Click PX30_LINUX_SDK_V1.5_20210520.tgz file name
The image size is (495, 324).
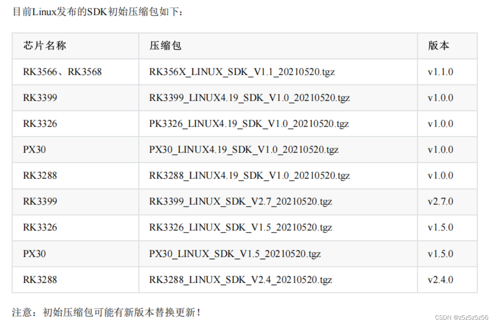tap(235, 254)
